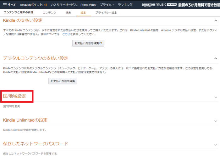Image resolution: width=220 pixels, height=166 pixels.
Task: Collapse デジタルコンテンツの支払い設定 section chevron
Action: click(x=216, y=58)
